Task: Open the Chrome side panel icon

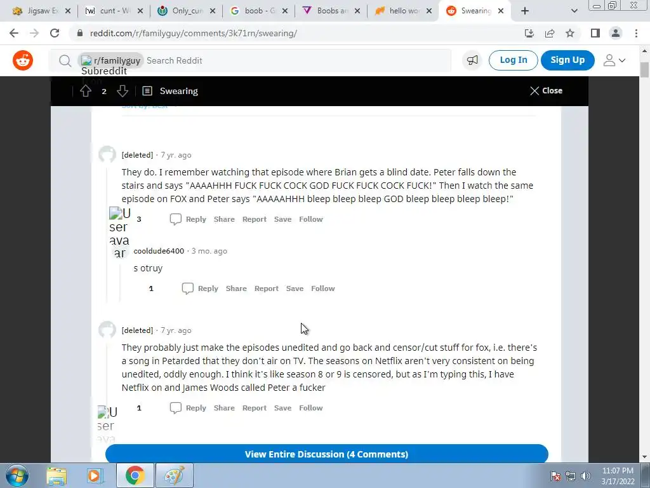Action: [x=595, y=33]
